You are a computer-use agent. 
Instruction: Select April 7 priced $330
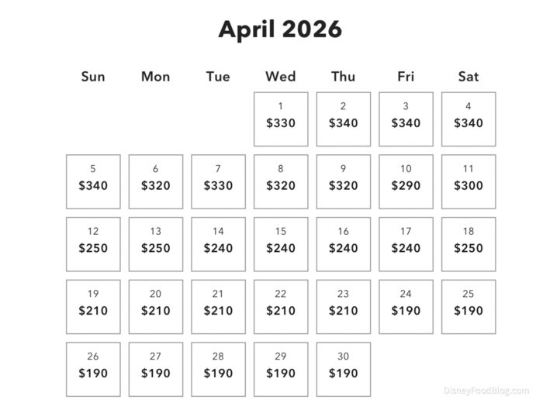[218, 181]
